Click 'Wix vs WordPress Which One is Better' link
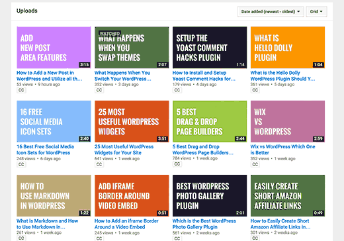Viewport: 344px width, 241px height. coord(282,150)
